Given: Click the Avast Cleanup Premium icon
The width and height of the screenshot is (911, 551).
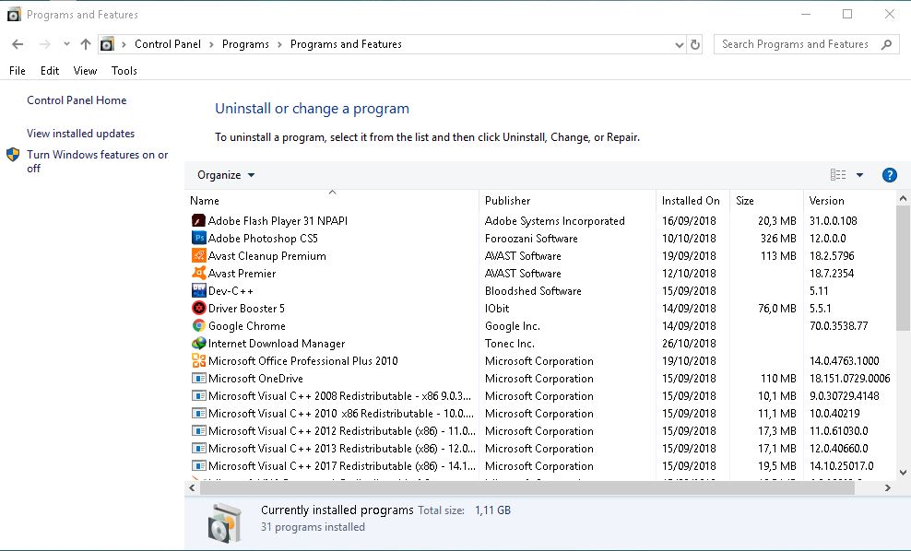Looking at the screenshot, I should coord(198,255).
